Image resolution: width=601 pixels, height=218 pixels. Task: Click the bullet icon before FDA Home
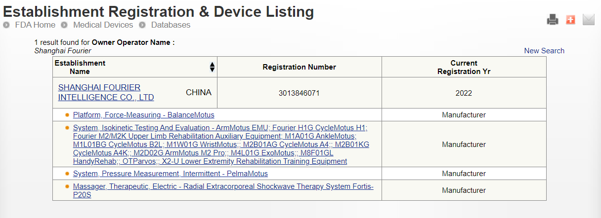click(7, 25)
